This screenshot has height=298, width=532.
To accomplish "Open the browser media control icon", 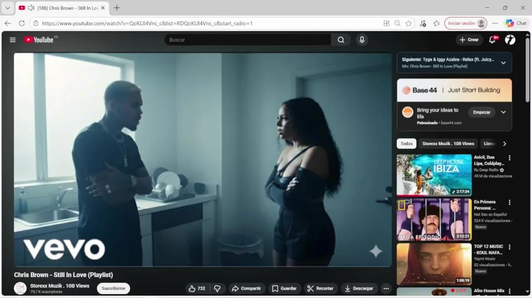I will pyautogui.click(x=423, y=23).
